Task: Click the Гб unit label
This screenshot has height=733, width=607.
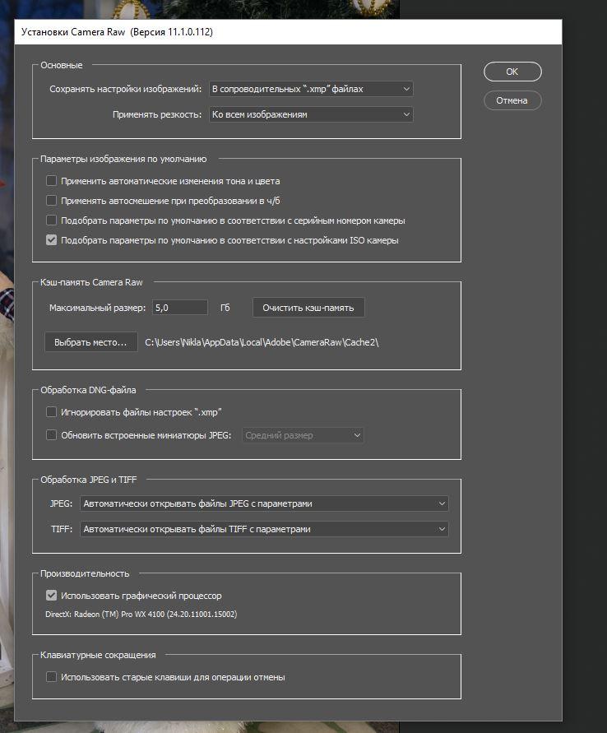Action: [225, 308]
